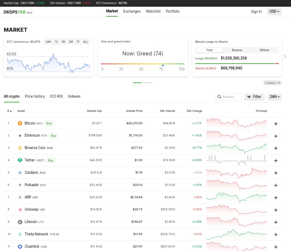The height and width of the screenshot is (251, 291).
Task: Click the Tether coin icon
Action: coord(20,160)
